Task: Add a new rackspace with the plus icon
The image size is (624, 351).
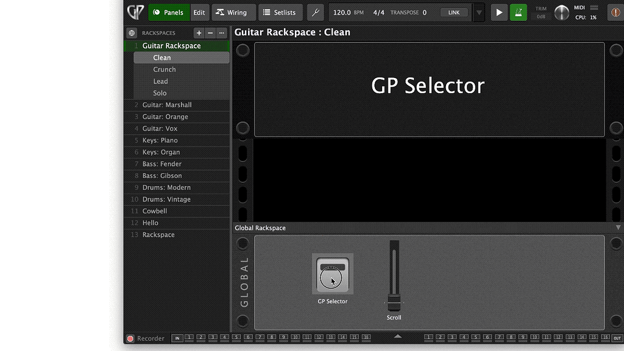Action: click(x=199, y=32)
